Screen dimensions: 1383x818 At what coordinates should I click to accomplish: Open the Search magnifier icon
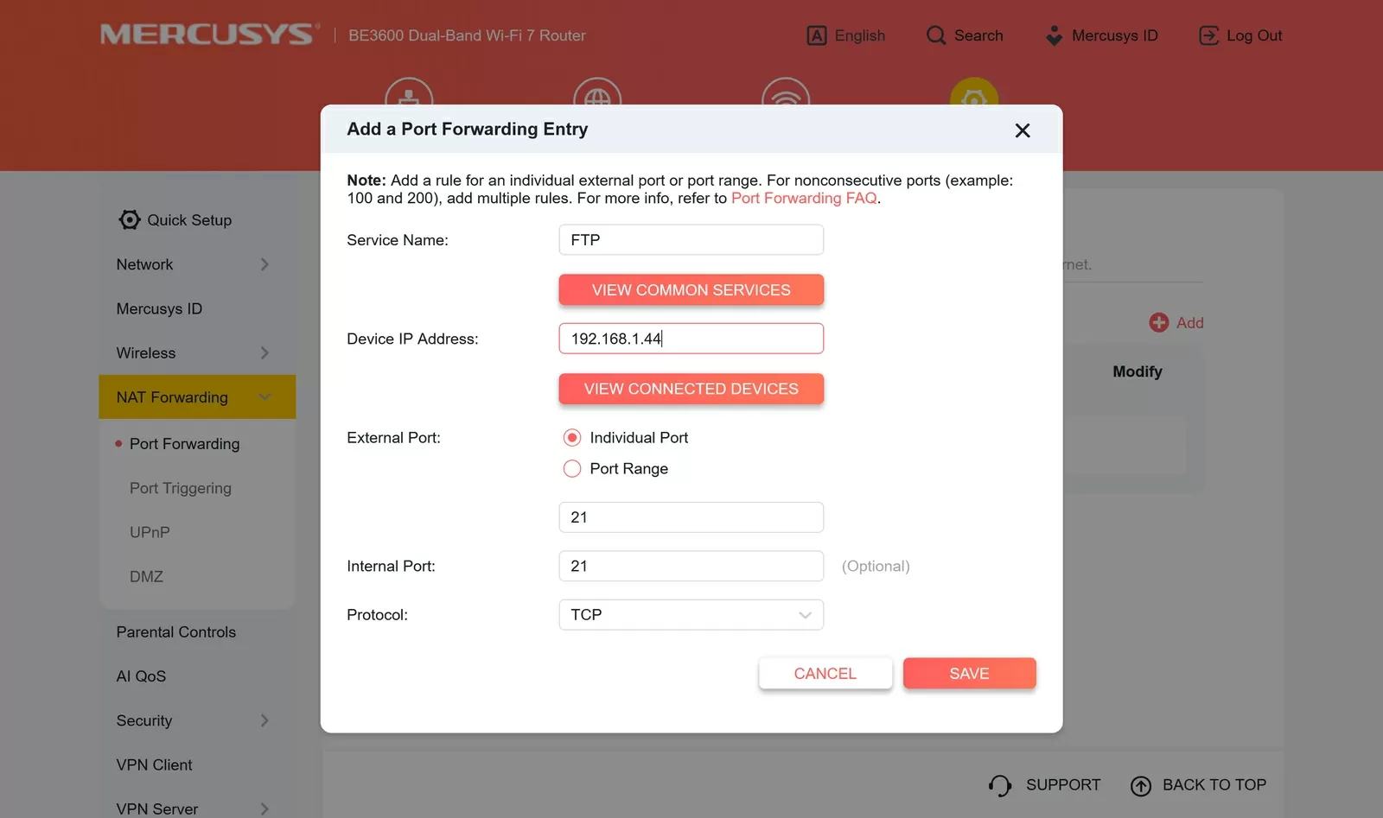click(936, 35)
